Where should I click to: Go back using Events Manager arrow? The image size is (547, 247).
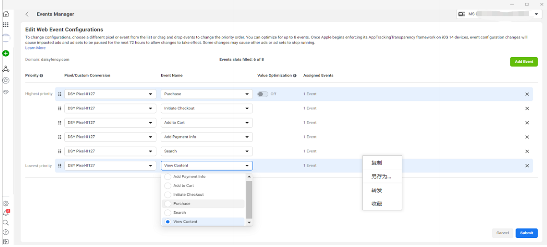click(x=27, y=15)
